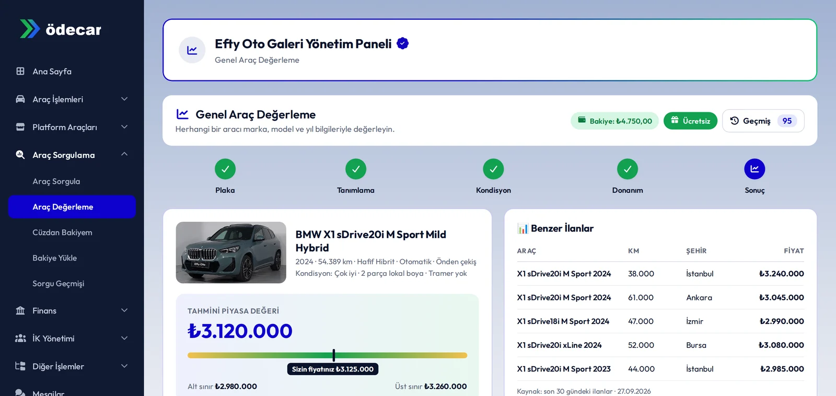Click the Donanım step checkmark circle

click(x=628, y=169)
